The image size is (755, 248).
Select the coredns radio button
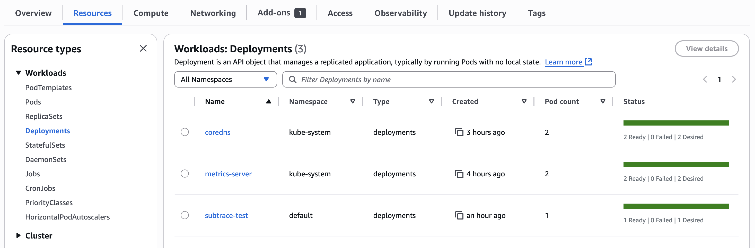(x=185, y=132)
